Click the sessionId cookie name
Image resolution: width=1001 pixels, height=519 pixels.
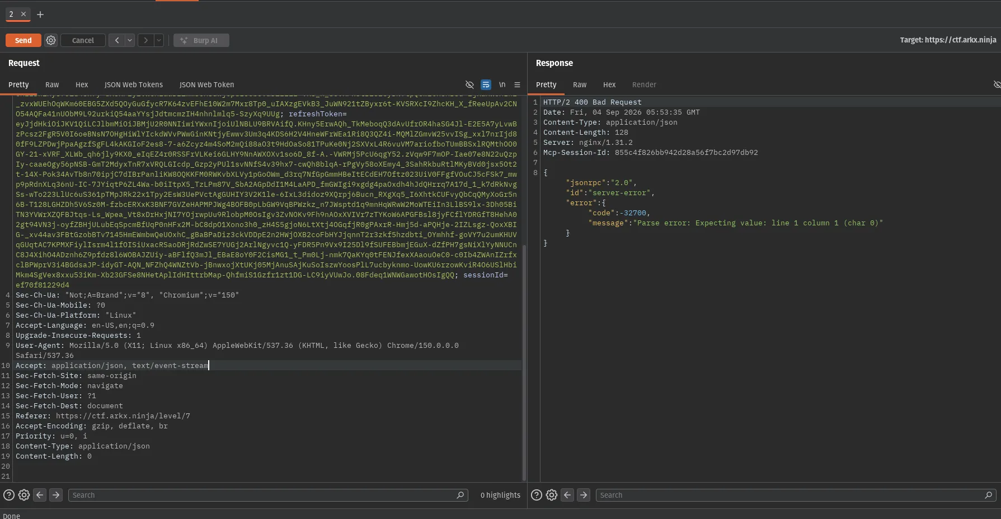pos(483,275)
